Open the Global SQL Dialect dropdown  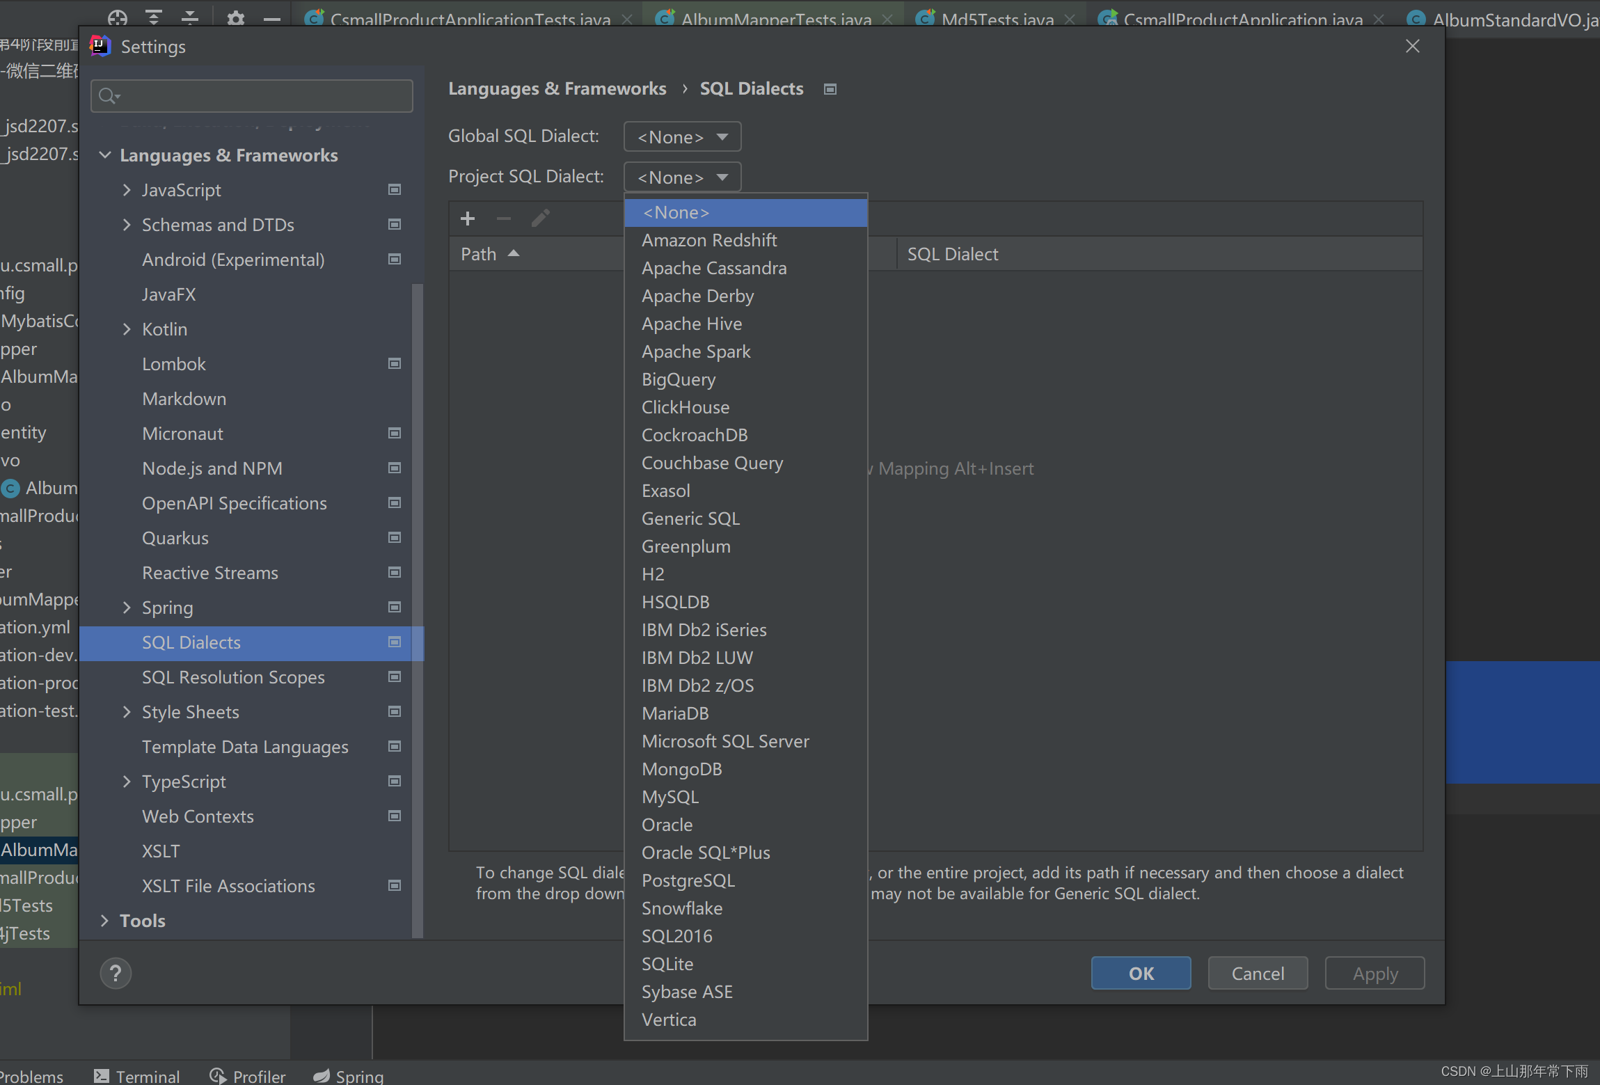pyautogui.click(x=681, y=136)
